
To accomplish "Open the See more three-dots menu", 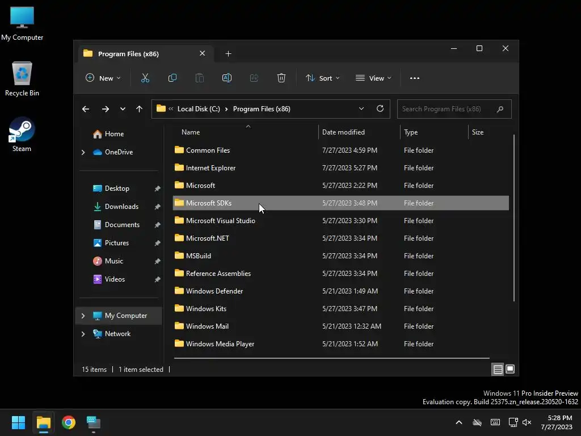I will pyautogui.click(x=415, y=78).
